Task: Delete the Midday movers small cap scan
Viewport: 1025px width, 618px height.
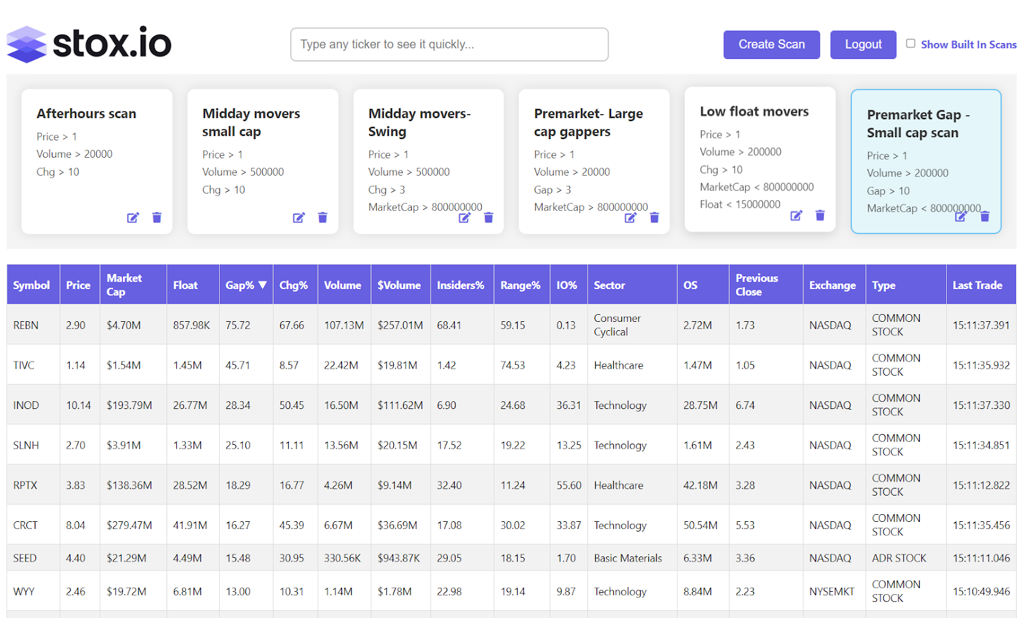Action: pos(323,218)
